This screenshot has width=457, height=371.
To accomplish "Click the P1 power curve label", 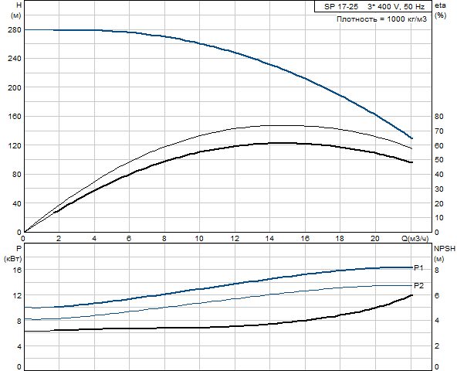I will click(418, 267).
